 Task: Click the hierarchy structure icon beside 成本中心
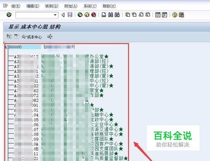point(50,36)
